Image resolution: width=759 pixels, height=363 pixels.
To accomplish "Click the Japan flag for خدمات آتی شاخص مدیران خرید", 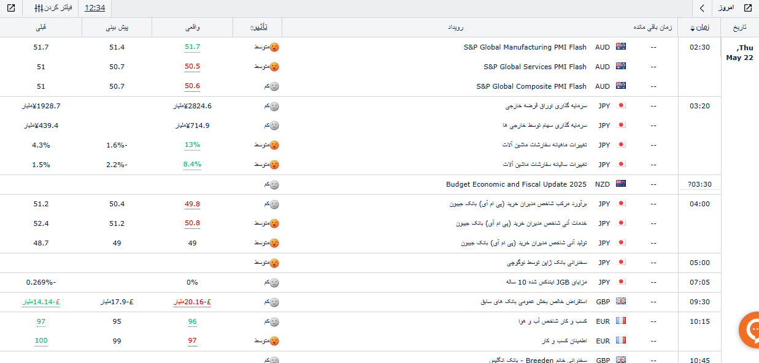I will coord(620,223).
